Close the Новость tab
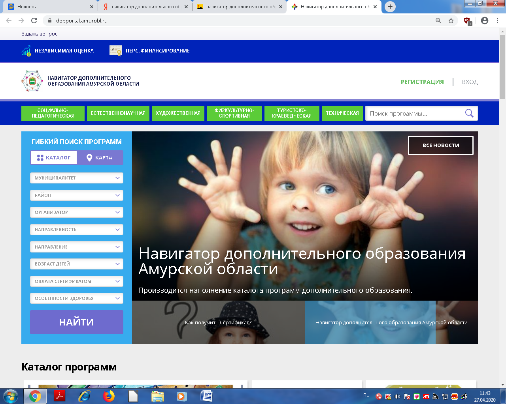 pyautogui.click(x=92, y=7)
